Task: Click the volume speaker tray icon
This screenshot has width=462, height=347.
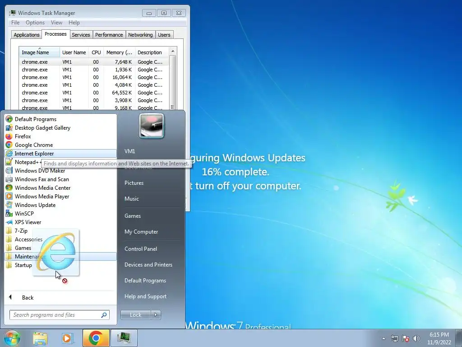Action: (416, 338)
